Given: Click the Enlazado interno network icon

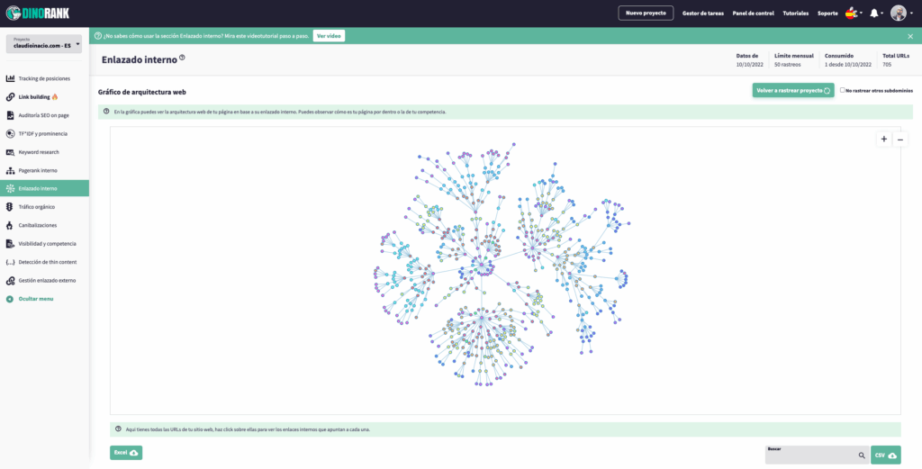Looking at the screenshot, I should 10,189.
